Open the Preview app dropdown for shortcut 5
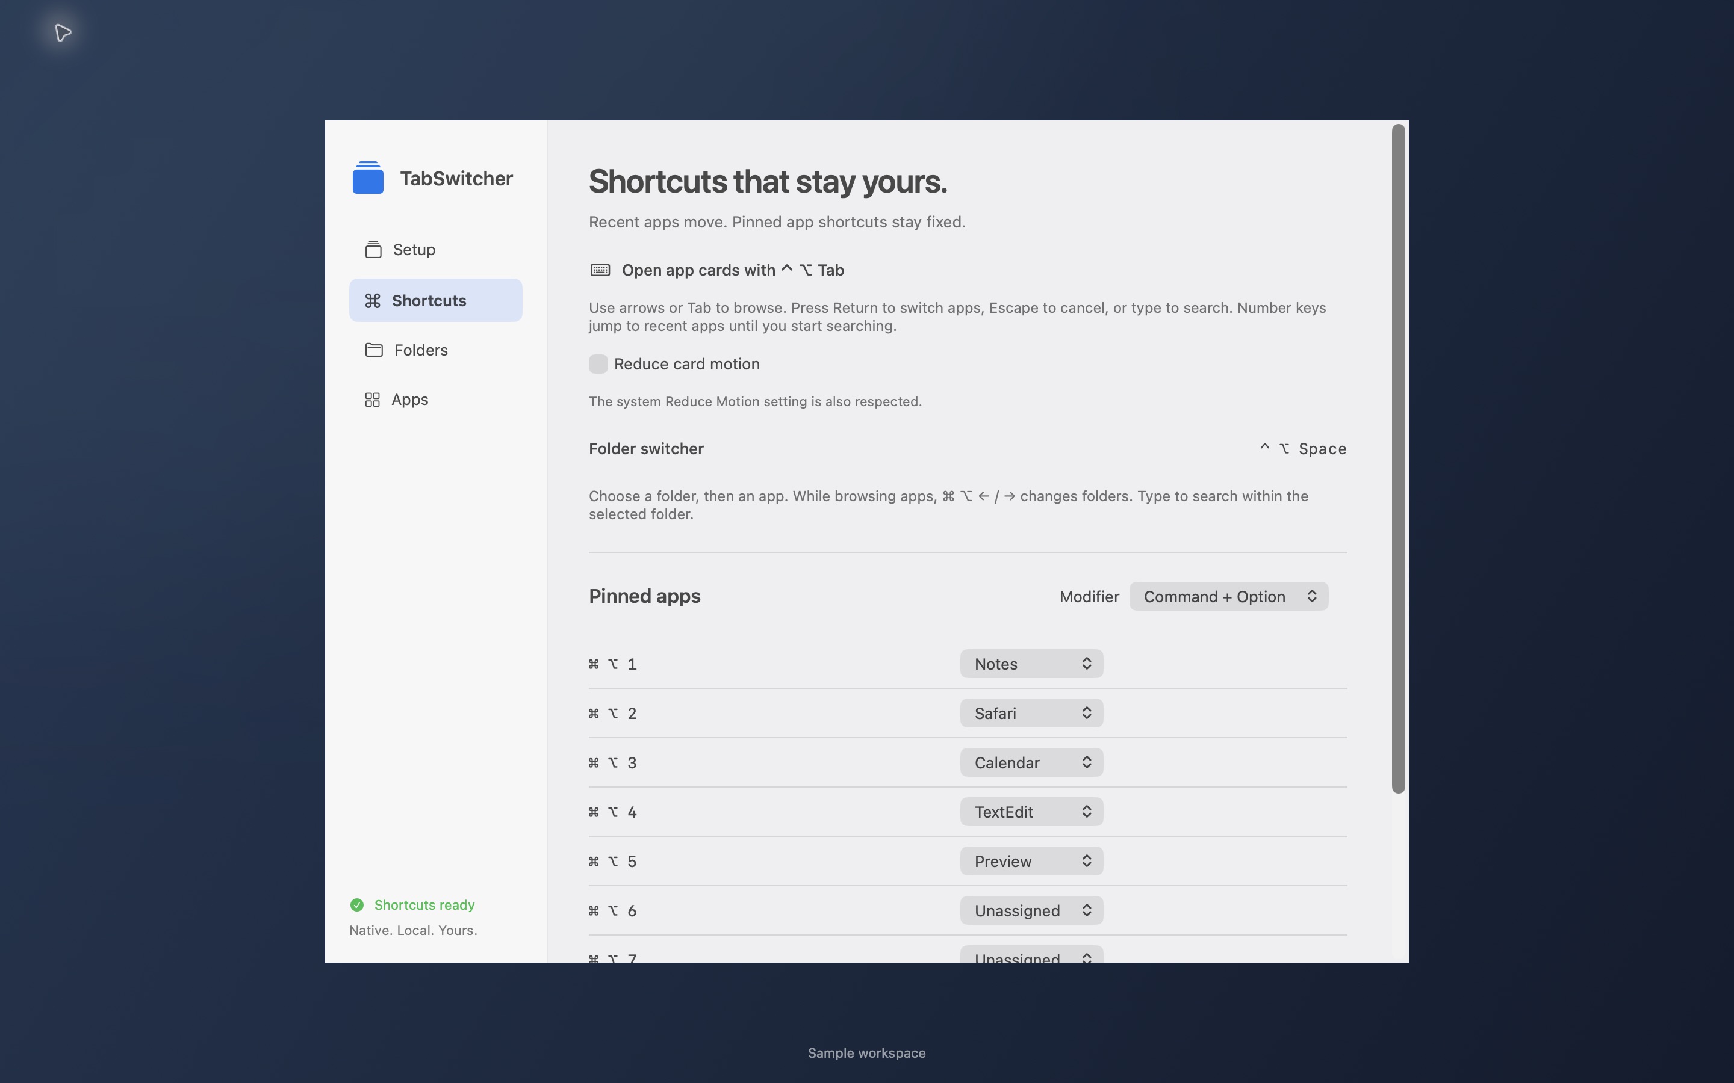1734x1083 pixels. click(1032, 862)
